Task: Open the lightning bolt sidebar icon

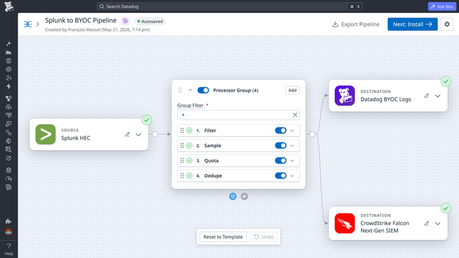Action: pos(8,87)
